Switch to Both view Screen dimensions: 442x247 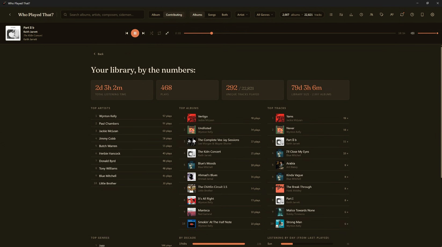click(225, 15)
